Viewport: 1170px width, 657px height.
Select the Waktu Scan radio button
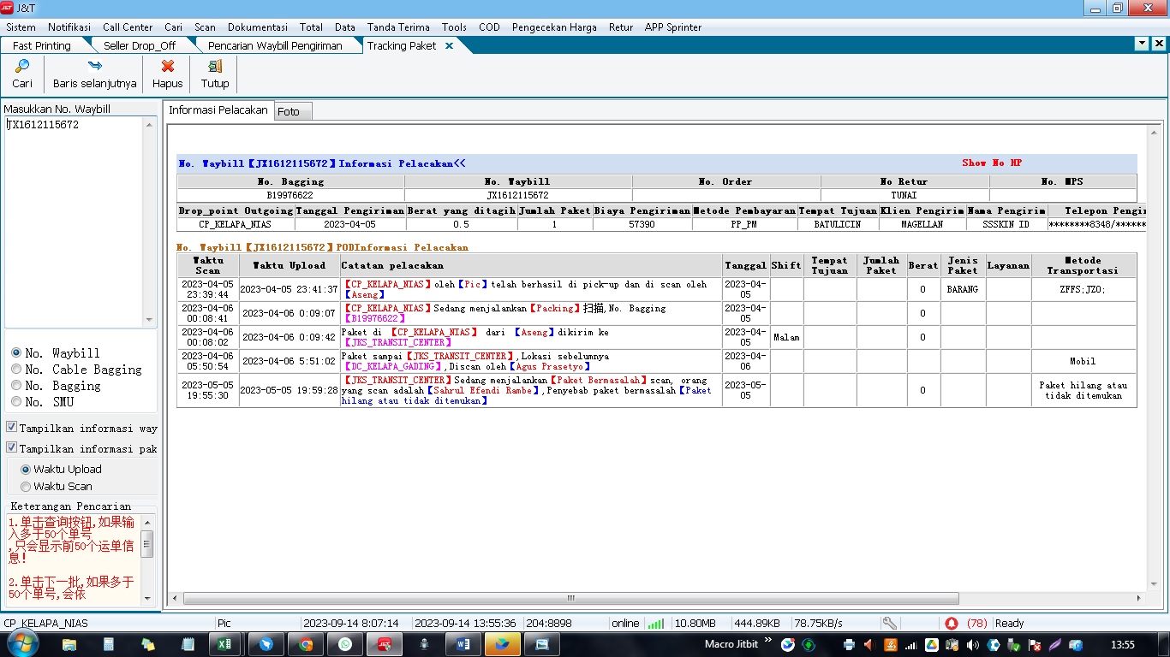pos(26,486)
